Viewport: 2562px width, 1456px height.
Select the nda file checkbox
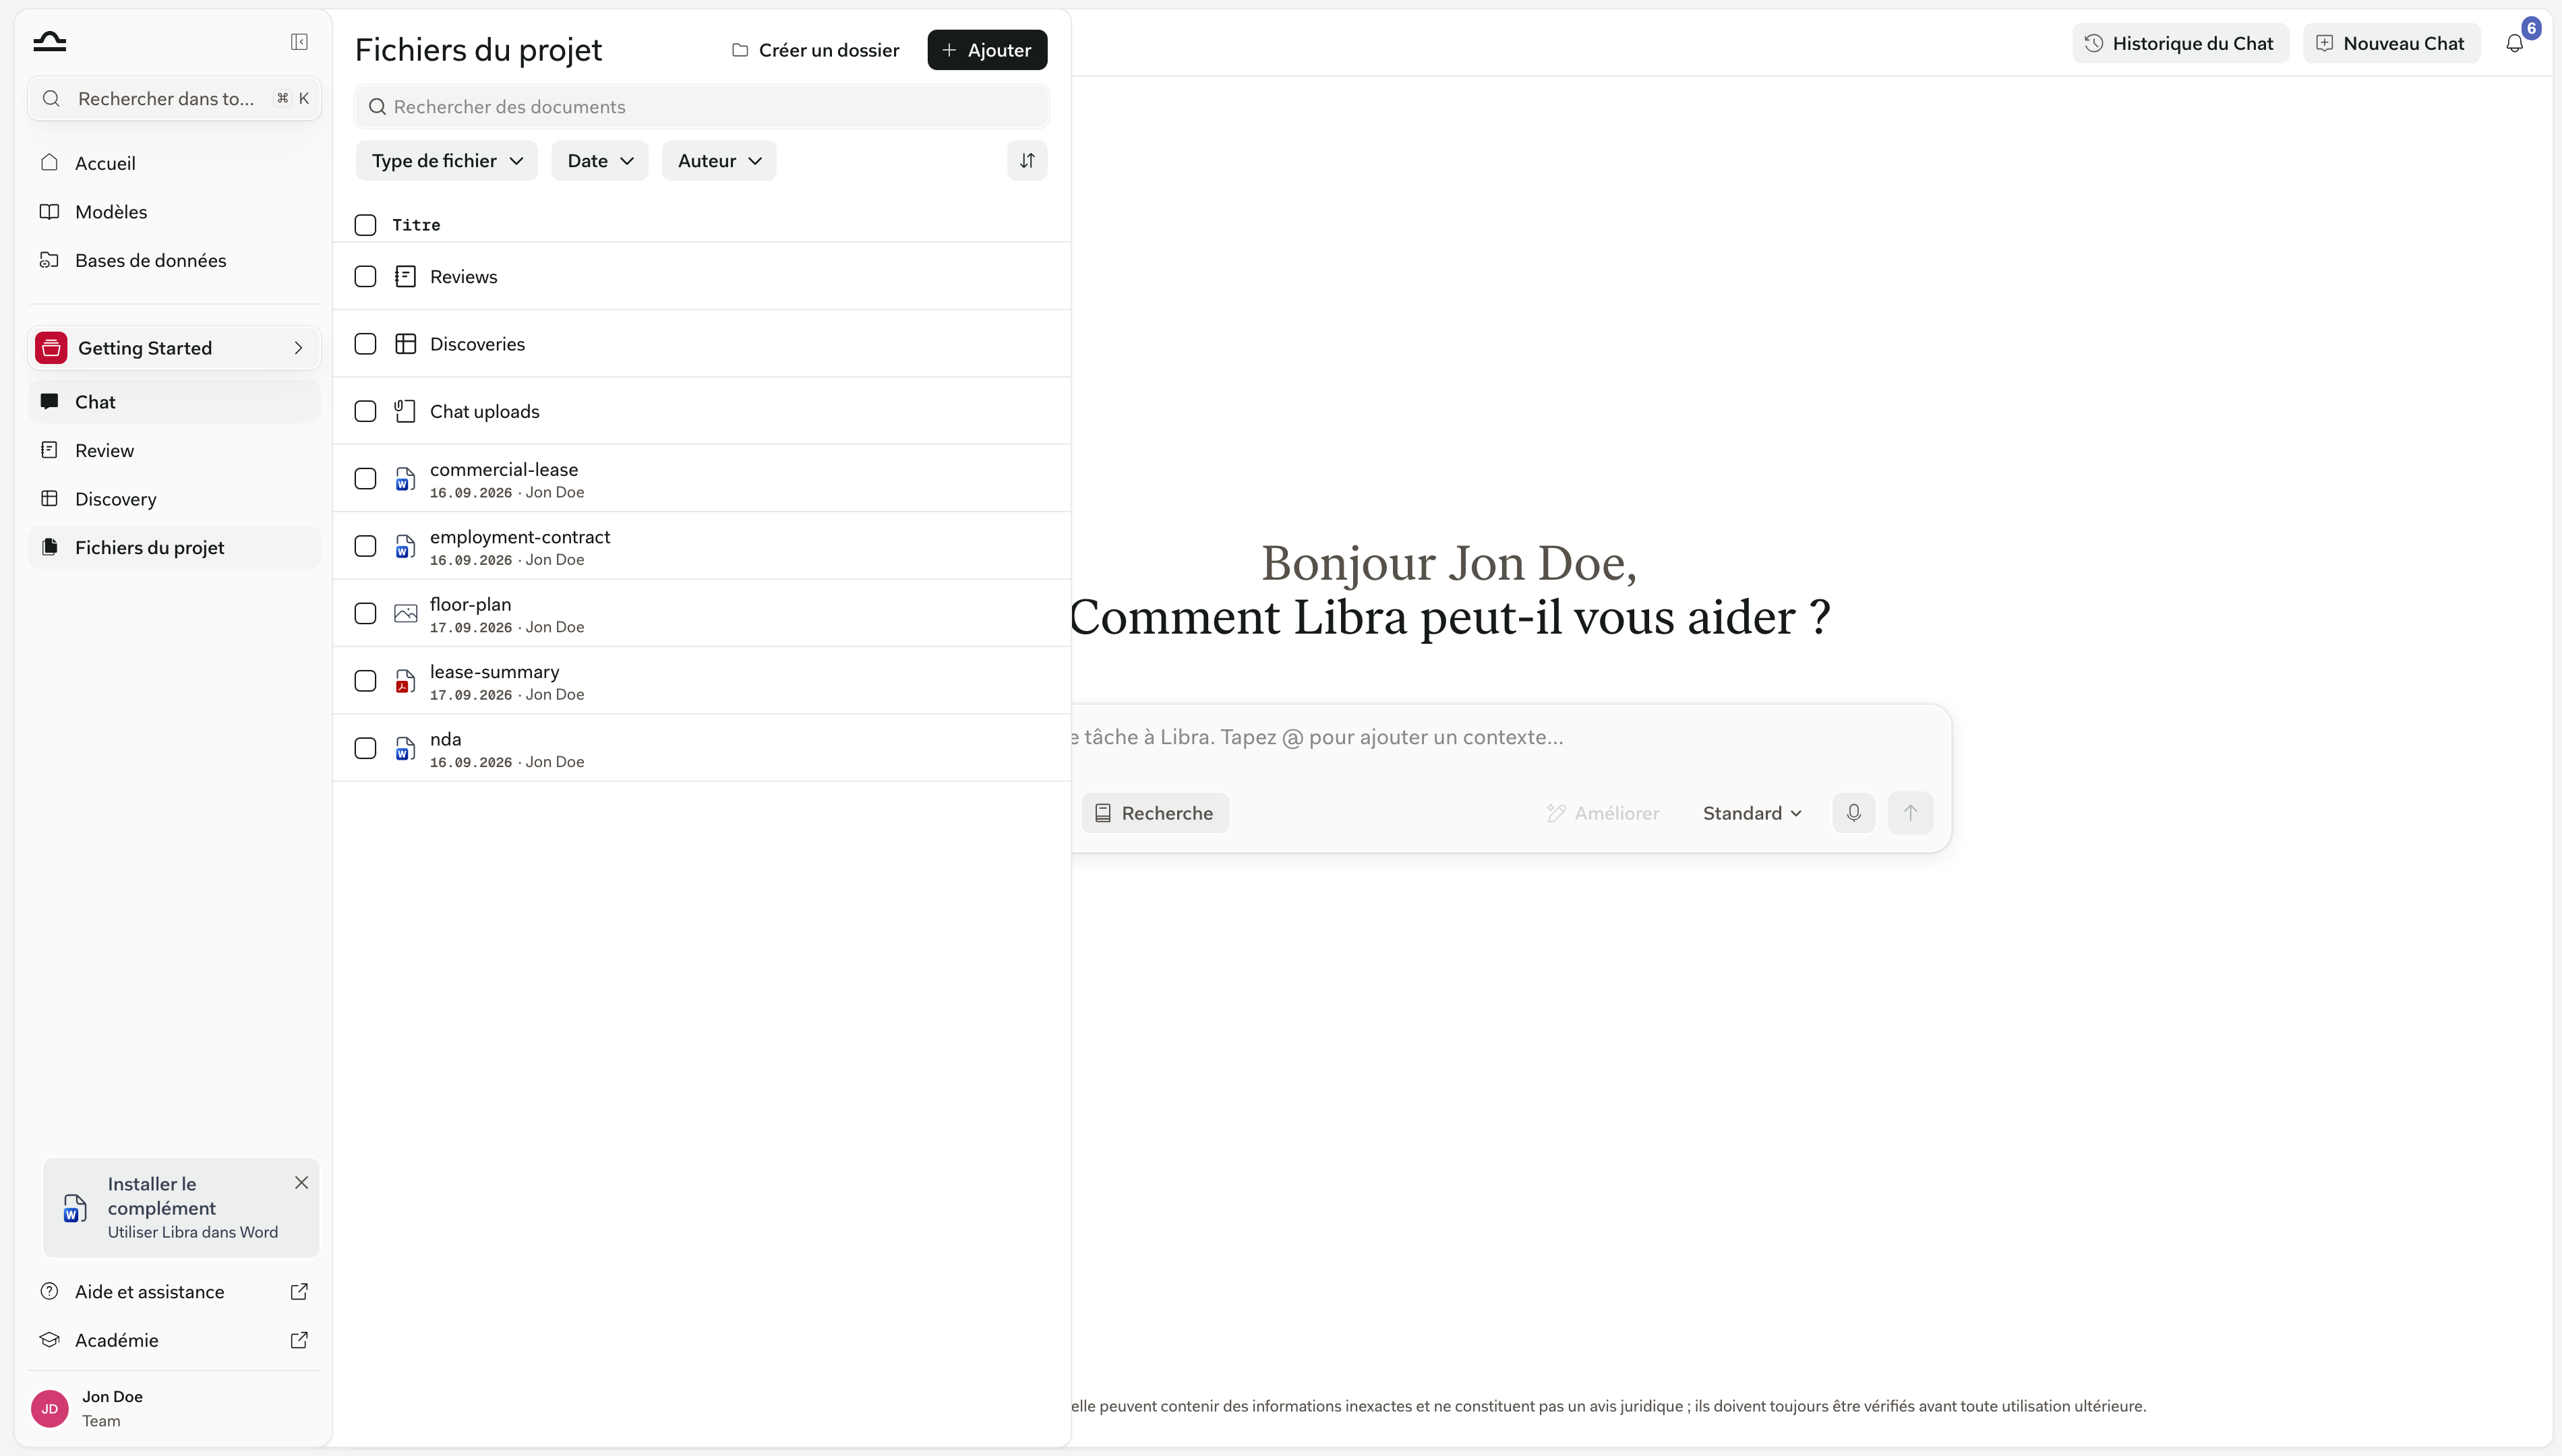(x=365, y=749)
